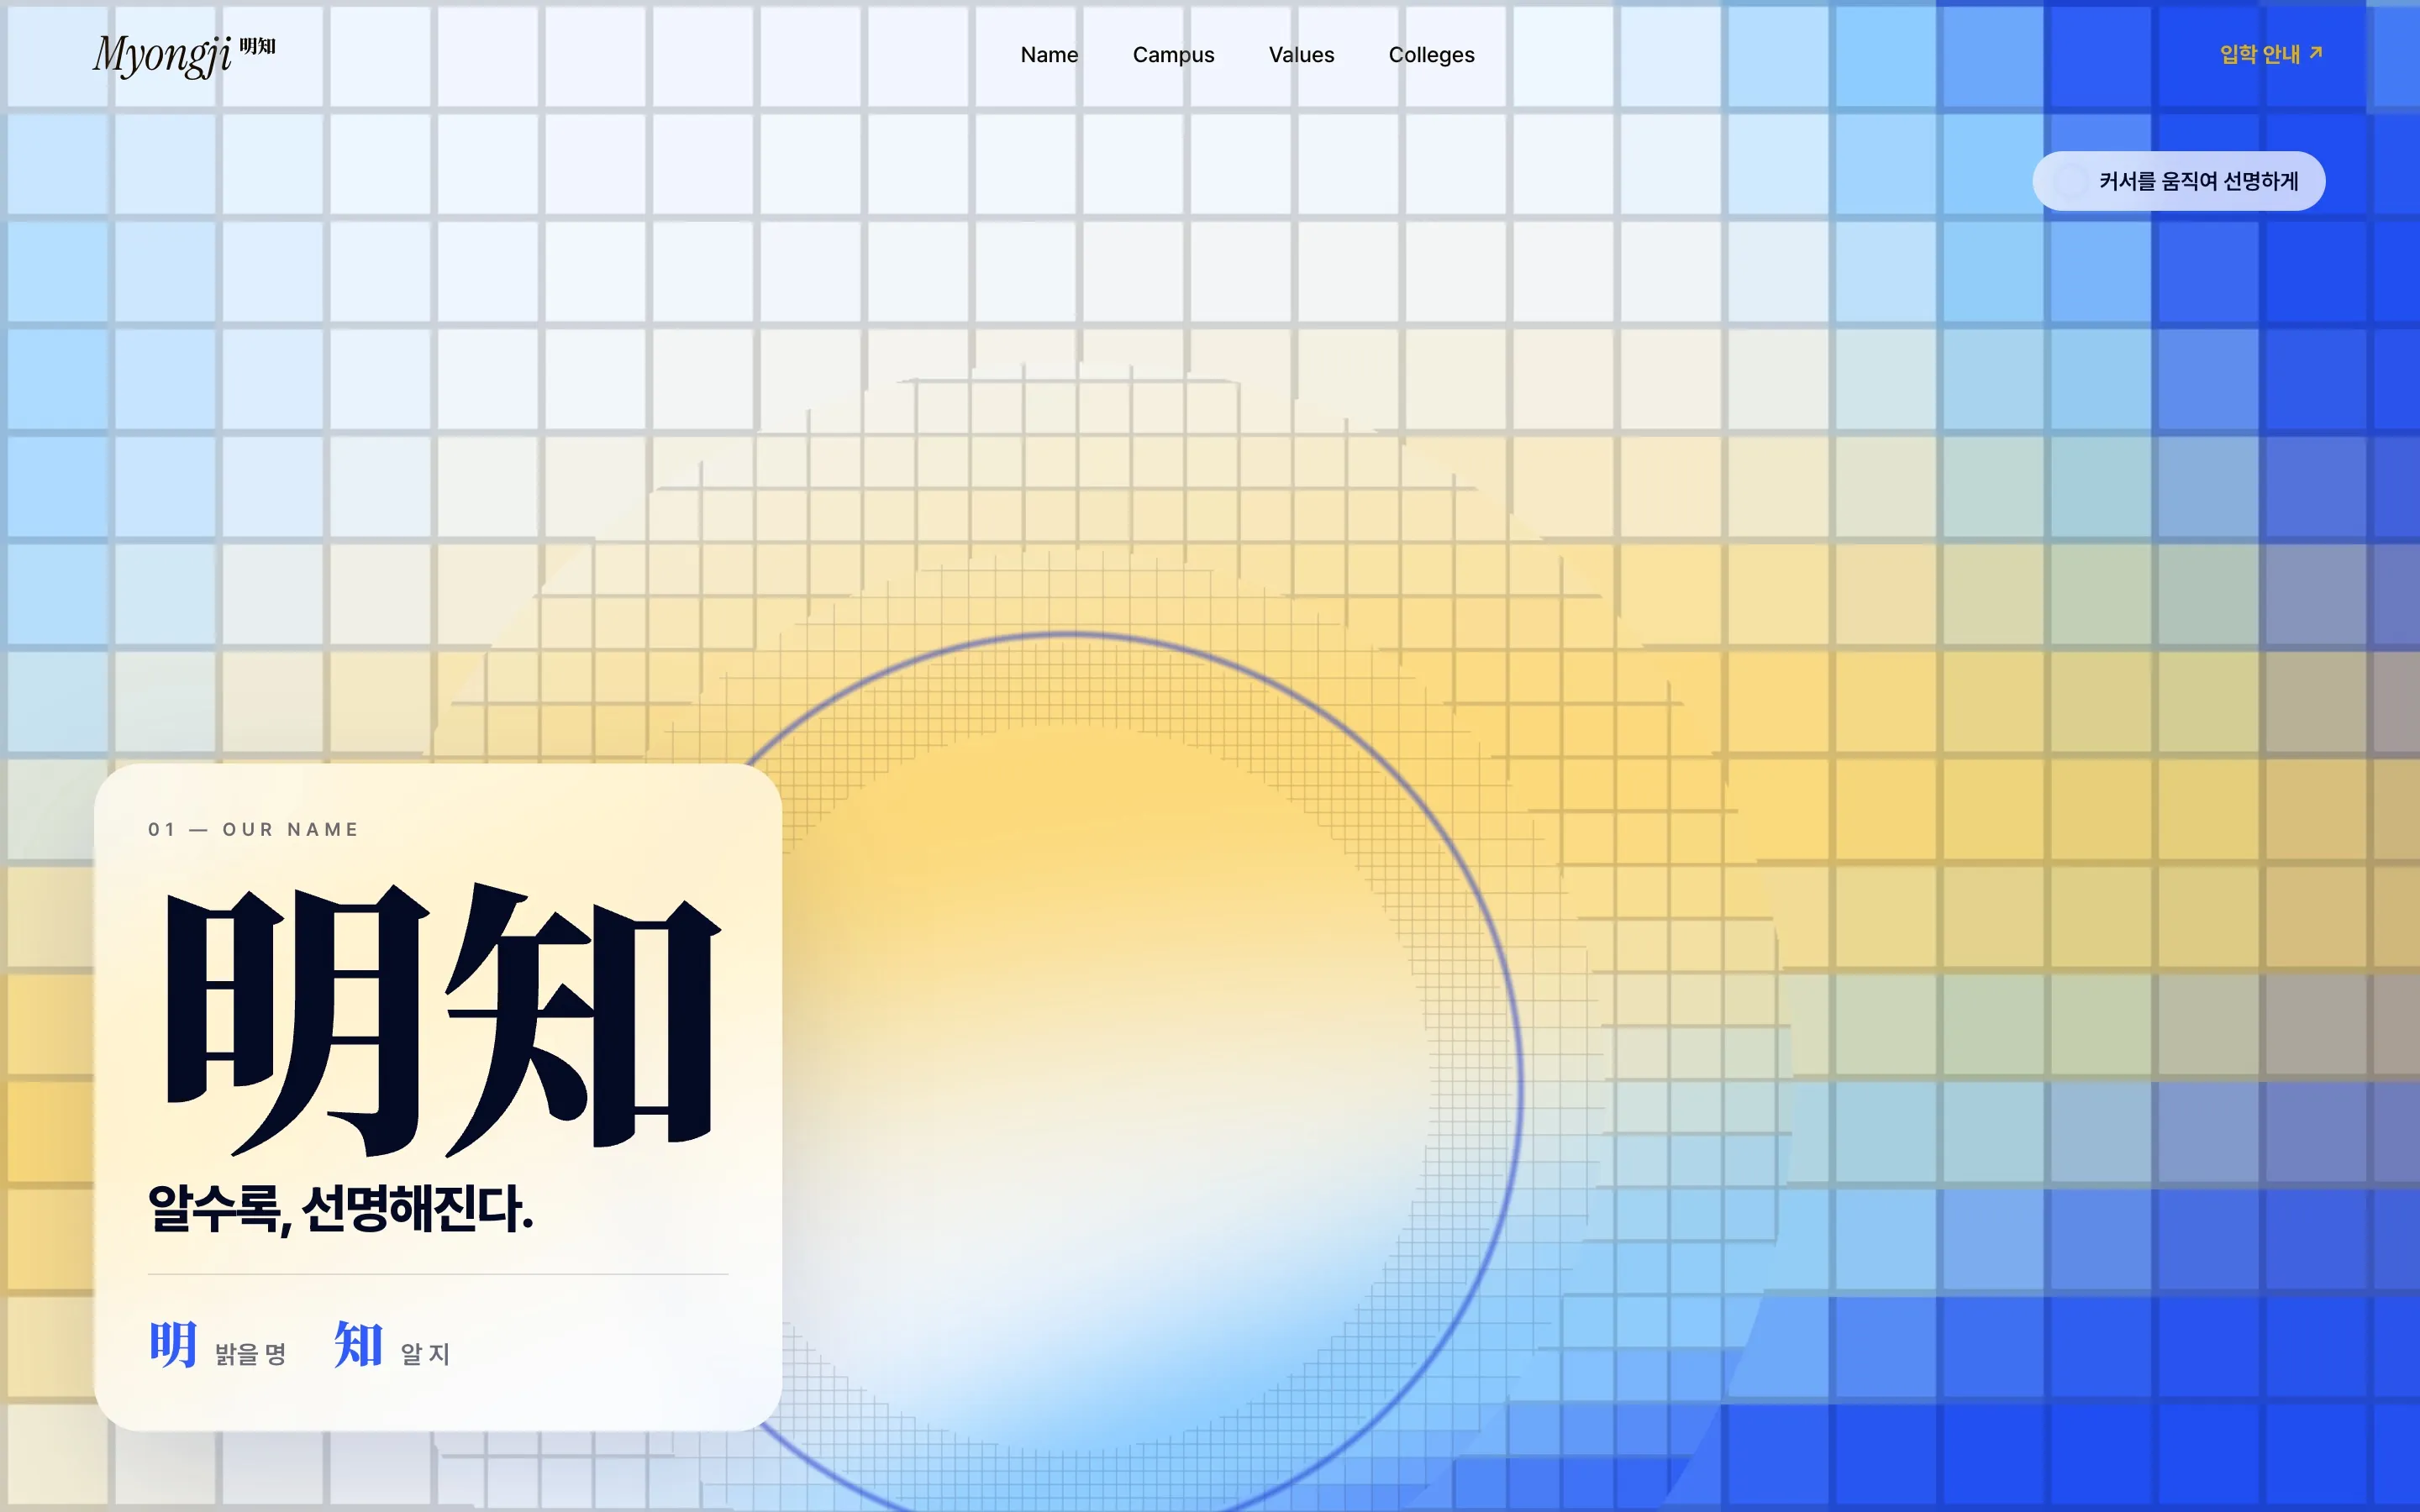Go to the Name nav item
Screen dimensions: 2420x1512
coord(1049,55)
